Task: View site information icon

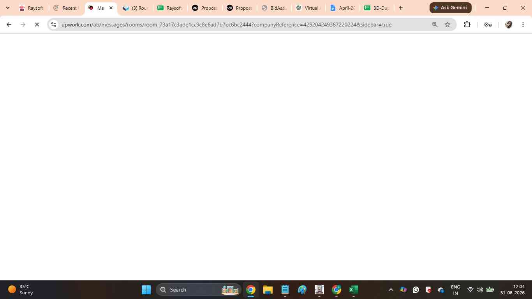Action: point(54,25)
